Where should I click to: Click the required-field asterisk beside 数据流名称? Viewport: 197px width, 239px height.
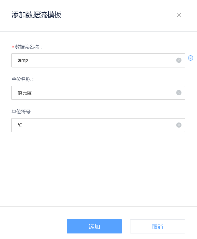coord(12,47)
